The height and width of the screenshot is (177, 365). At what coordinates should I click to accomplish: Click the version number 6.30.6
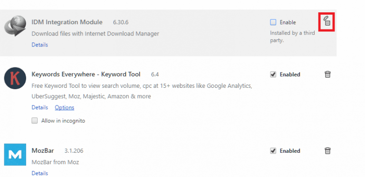click(121, 22)
